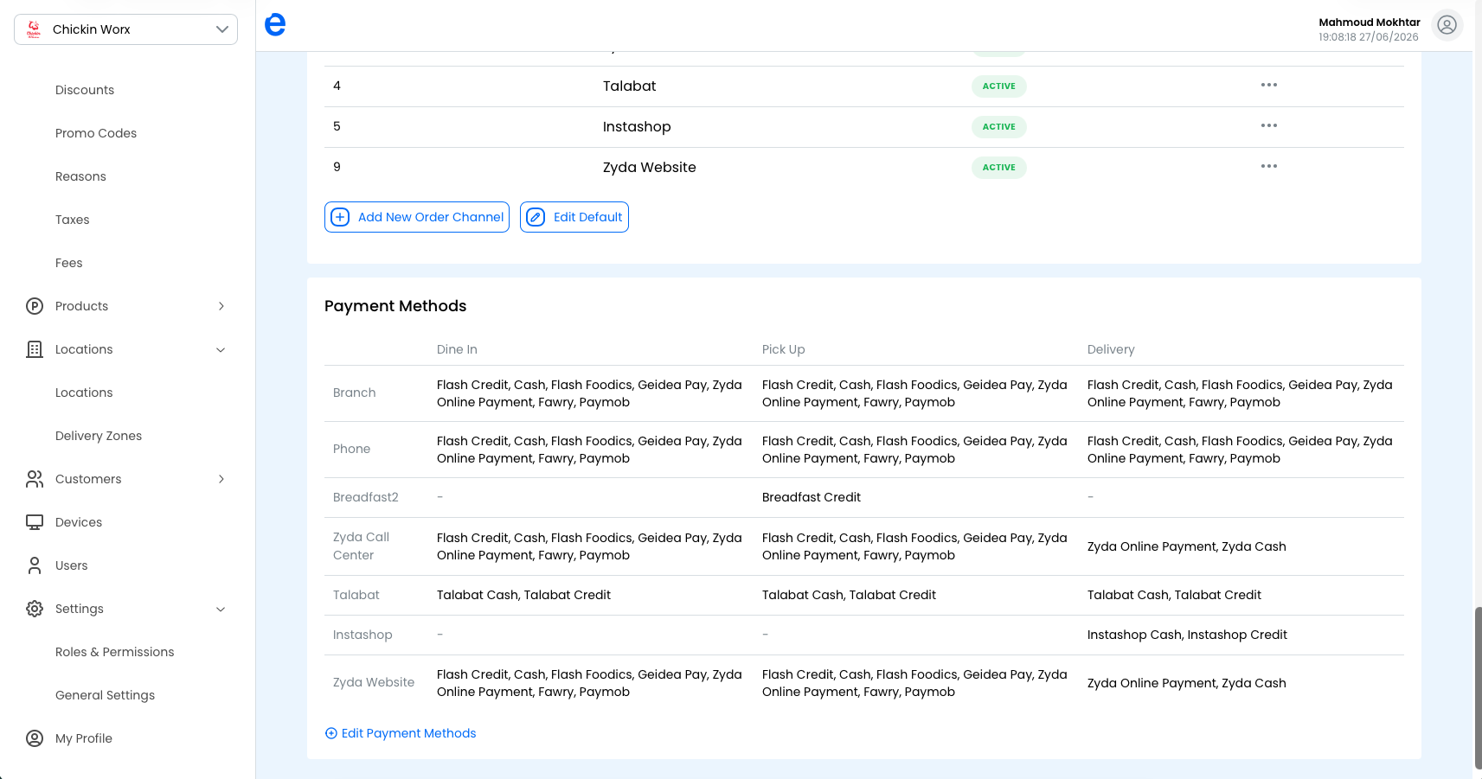Open Taxes in the sidebar
Image resolution: width=1482 pixels, height=779 pixels.
[x=73, y=220]
